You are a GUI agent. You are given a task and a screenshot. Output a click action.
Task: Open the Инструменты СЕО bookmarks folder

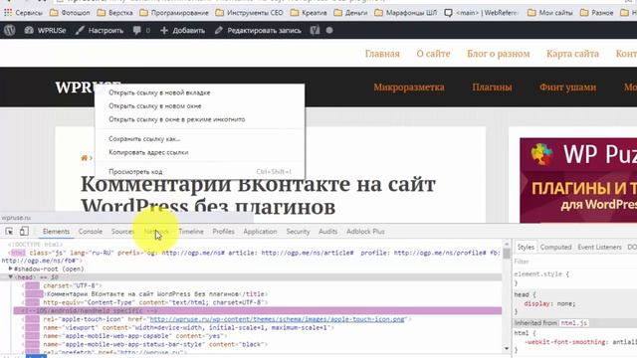(249, 13)
